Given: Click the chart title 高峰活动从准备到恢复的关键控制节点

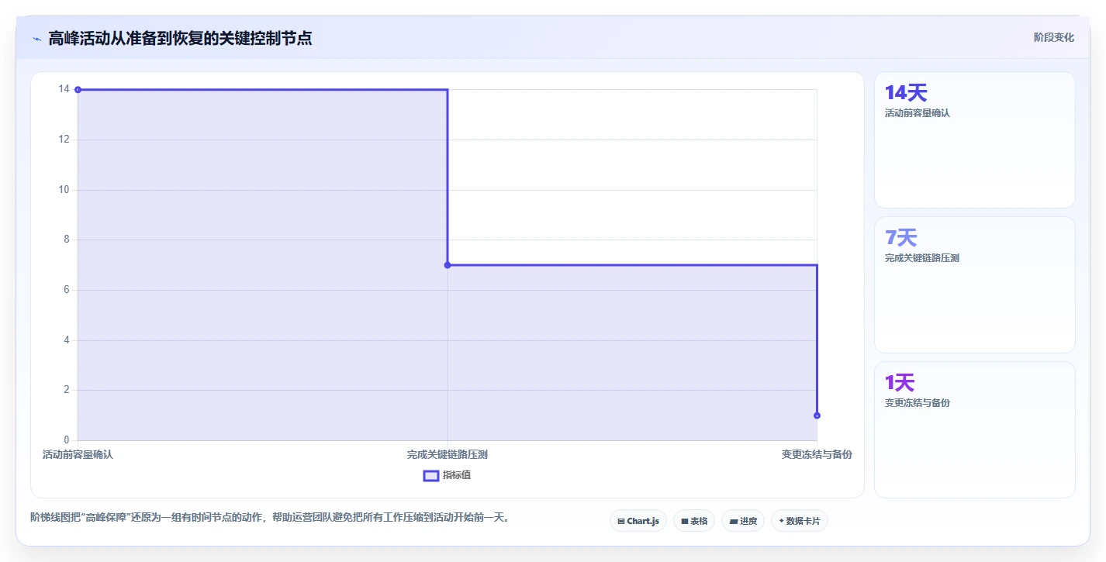Looking at the screenshot, I should (x=180, y=38).
